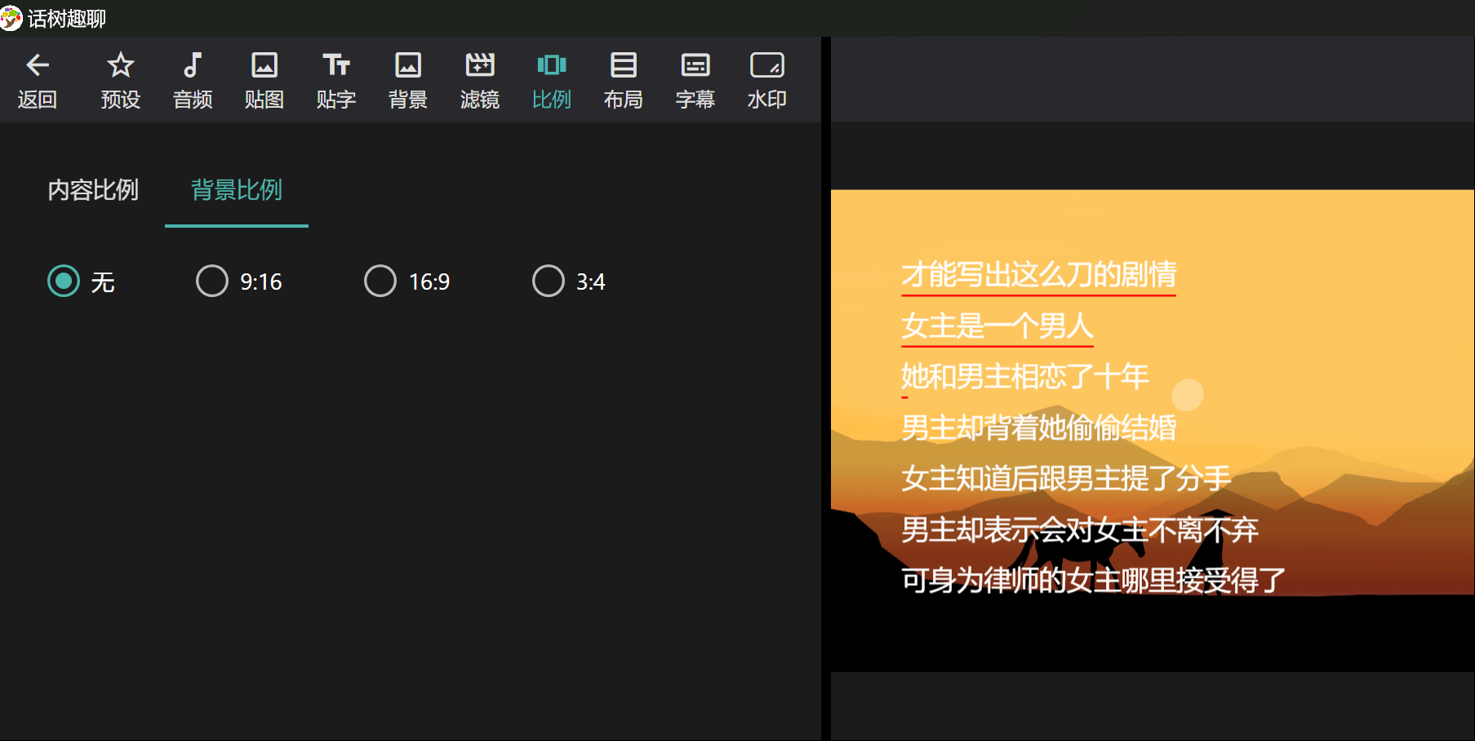Open the layout (布局) tool icon
This screenshot has height=741, width=1475.
tap(624, 66)
